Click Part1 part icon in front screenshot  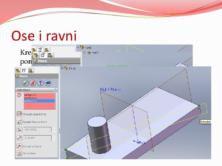pyautogui.click(x=66, y=68)
